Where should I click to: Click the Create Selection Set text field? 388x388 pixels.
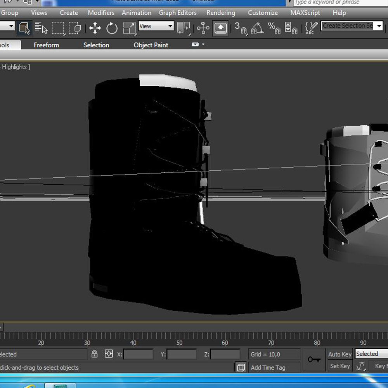pyautogui.click(x=348, y=26)
